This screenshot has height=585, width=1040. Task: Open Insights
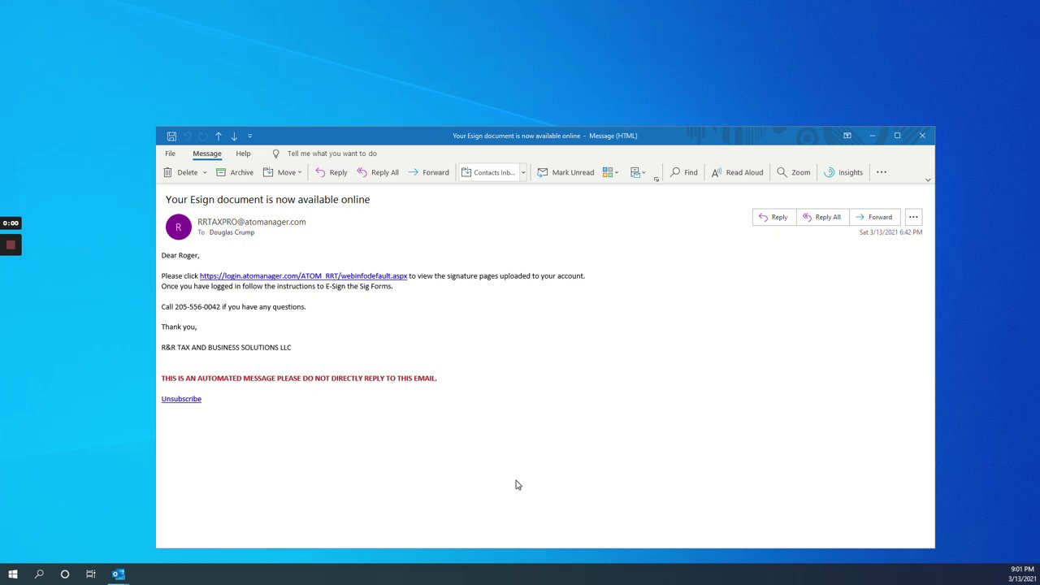(843, 172)
